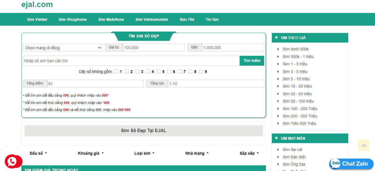The image size is (375, 171).
Task: Open the Sim iTel menu item
Action: [x=187, y=19]
